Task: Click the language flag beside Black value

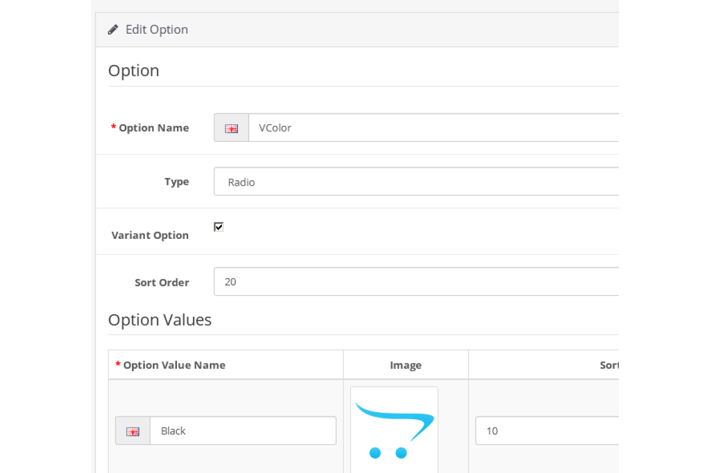Action: point(133,431)
